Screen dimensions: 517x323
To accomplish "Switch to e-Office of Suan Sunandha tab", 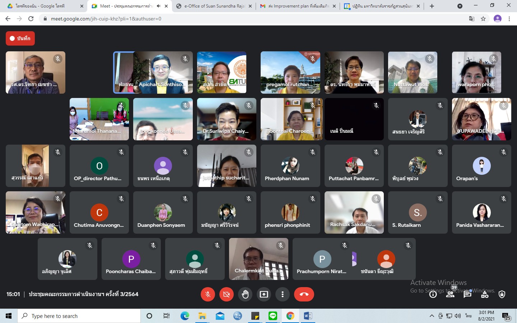I will [214, 6].
